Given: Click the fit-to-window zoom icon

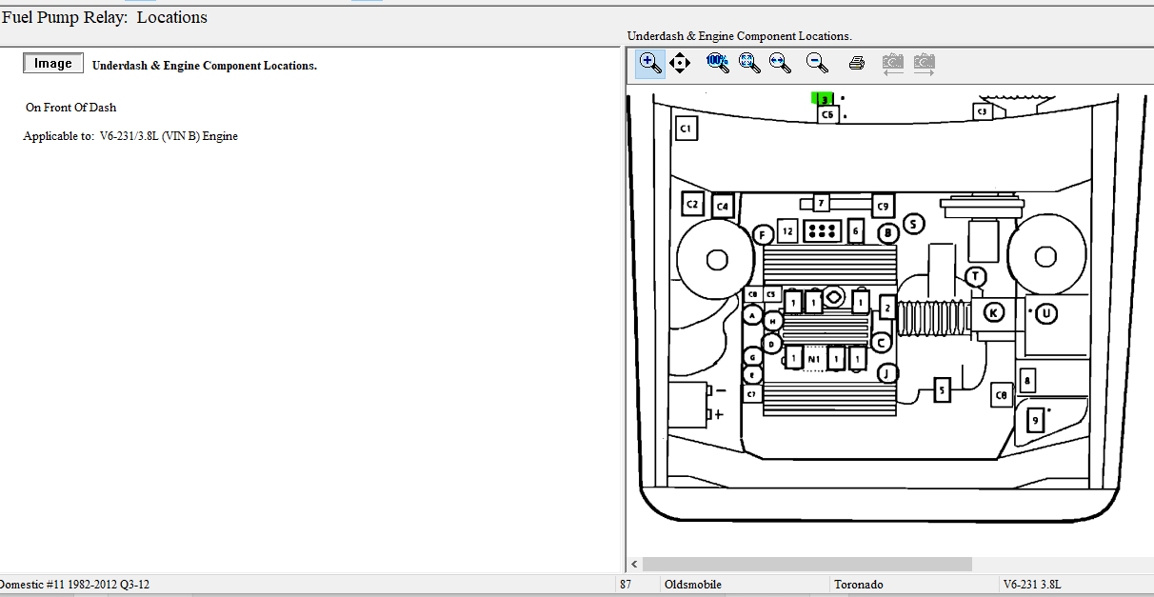Looking at the screenshot, I should [749, 64].
